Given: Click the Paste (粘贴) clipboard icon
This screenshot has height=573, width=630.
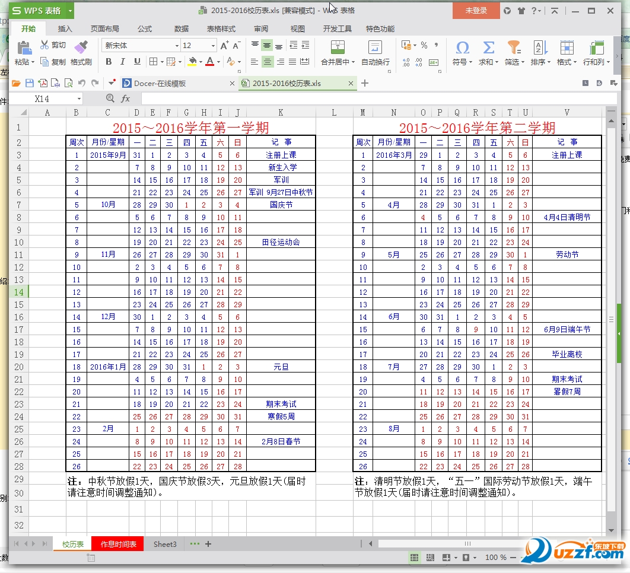Looking at the screenshot, I should pyautogui.click(x=24, y=48).
